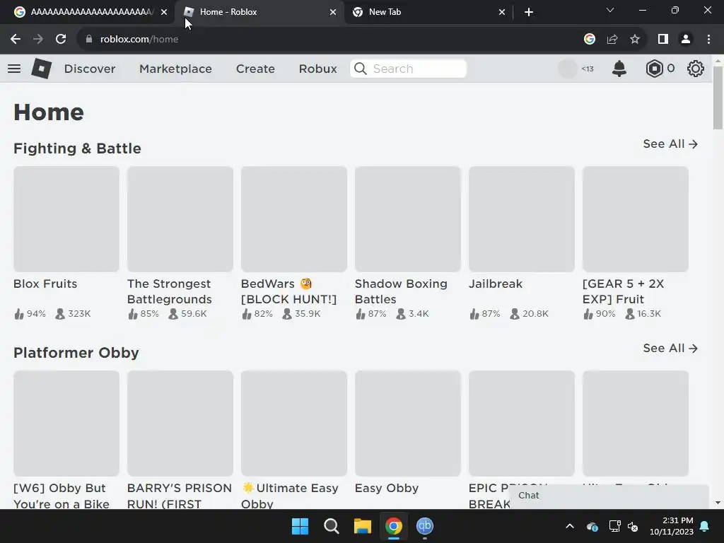
Task: Open File Explorer from taskbar
Action: [363, 526]
